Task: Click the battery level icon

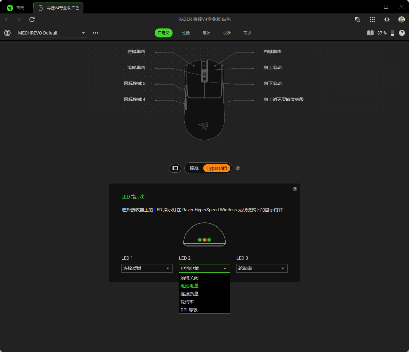Action: (392, 33)
